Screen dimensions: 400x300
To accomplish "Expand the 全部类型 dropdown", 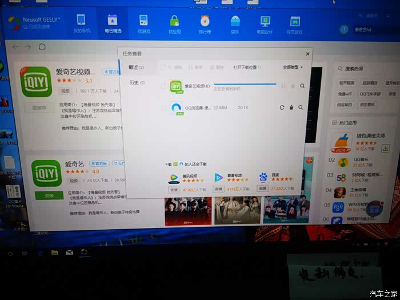I will [293, 67].
